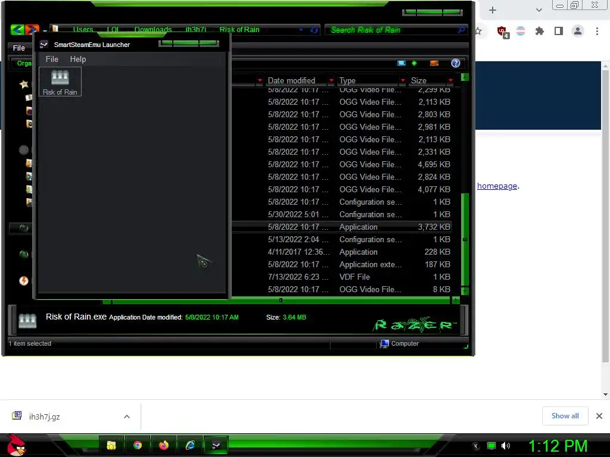This screenshot has height=457, width=610.
Task: Open File menu in SmartSteamEmu Launcher
Action: point(52,59)
